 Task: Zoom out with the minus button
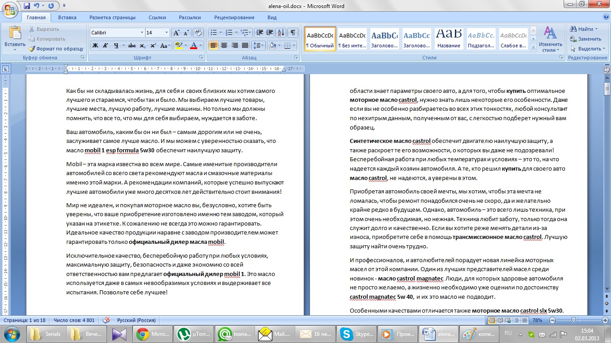[552, 320]
